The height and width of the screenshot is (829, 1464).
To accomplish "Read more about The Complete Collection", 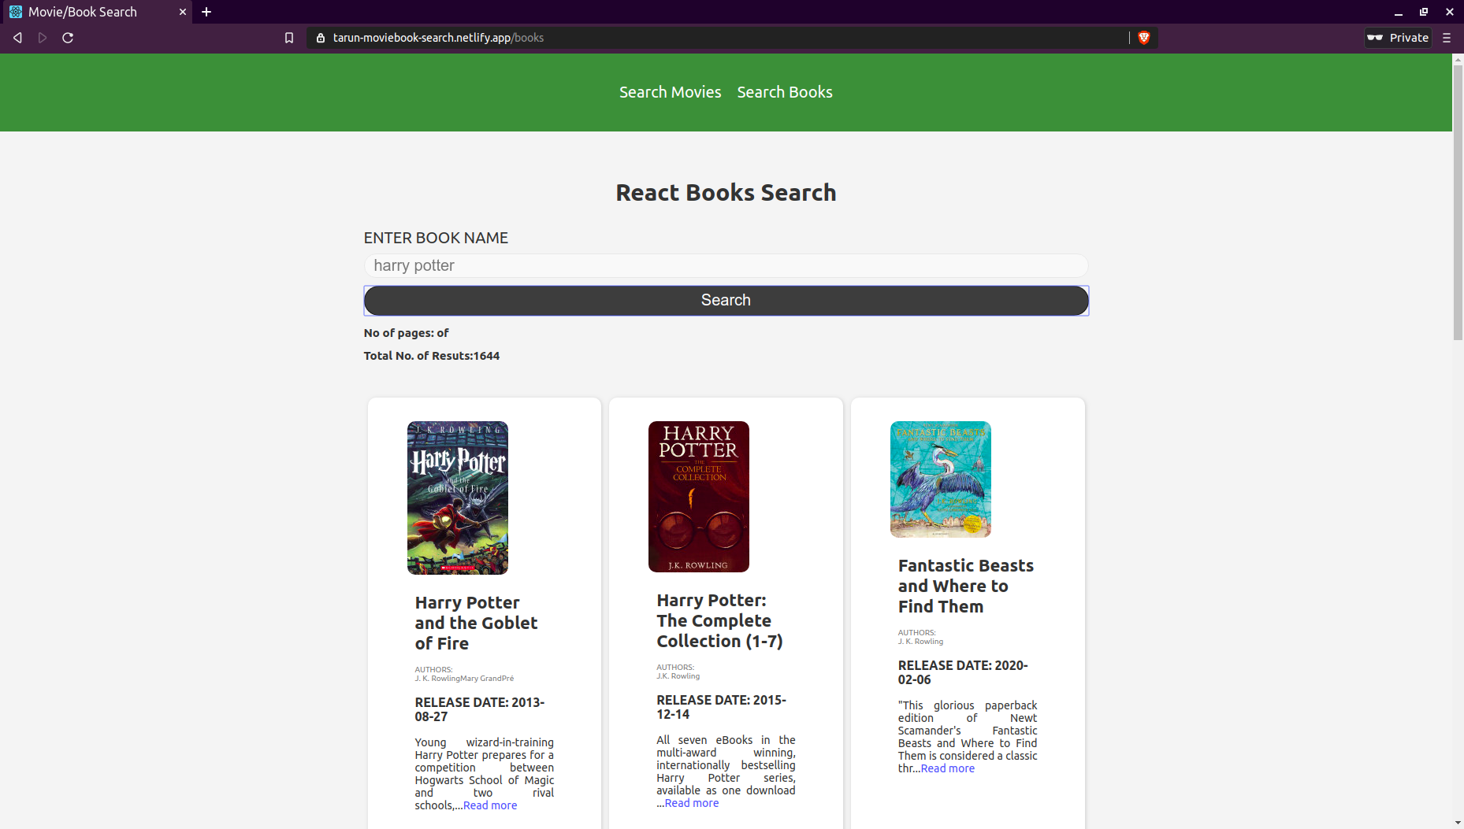I will [x=692, y=803].
